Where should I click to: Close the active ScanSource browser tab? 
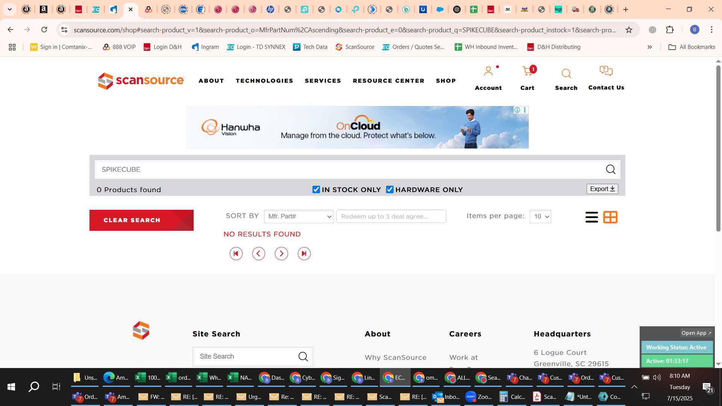[x=130, y=9]
